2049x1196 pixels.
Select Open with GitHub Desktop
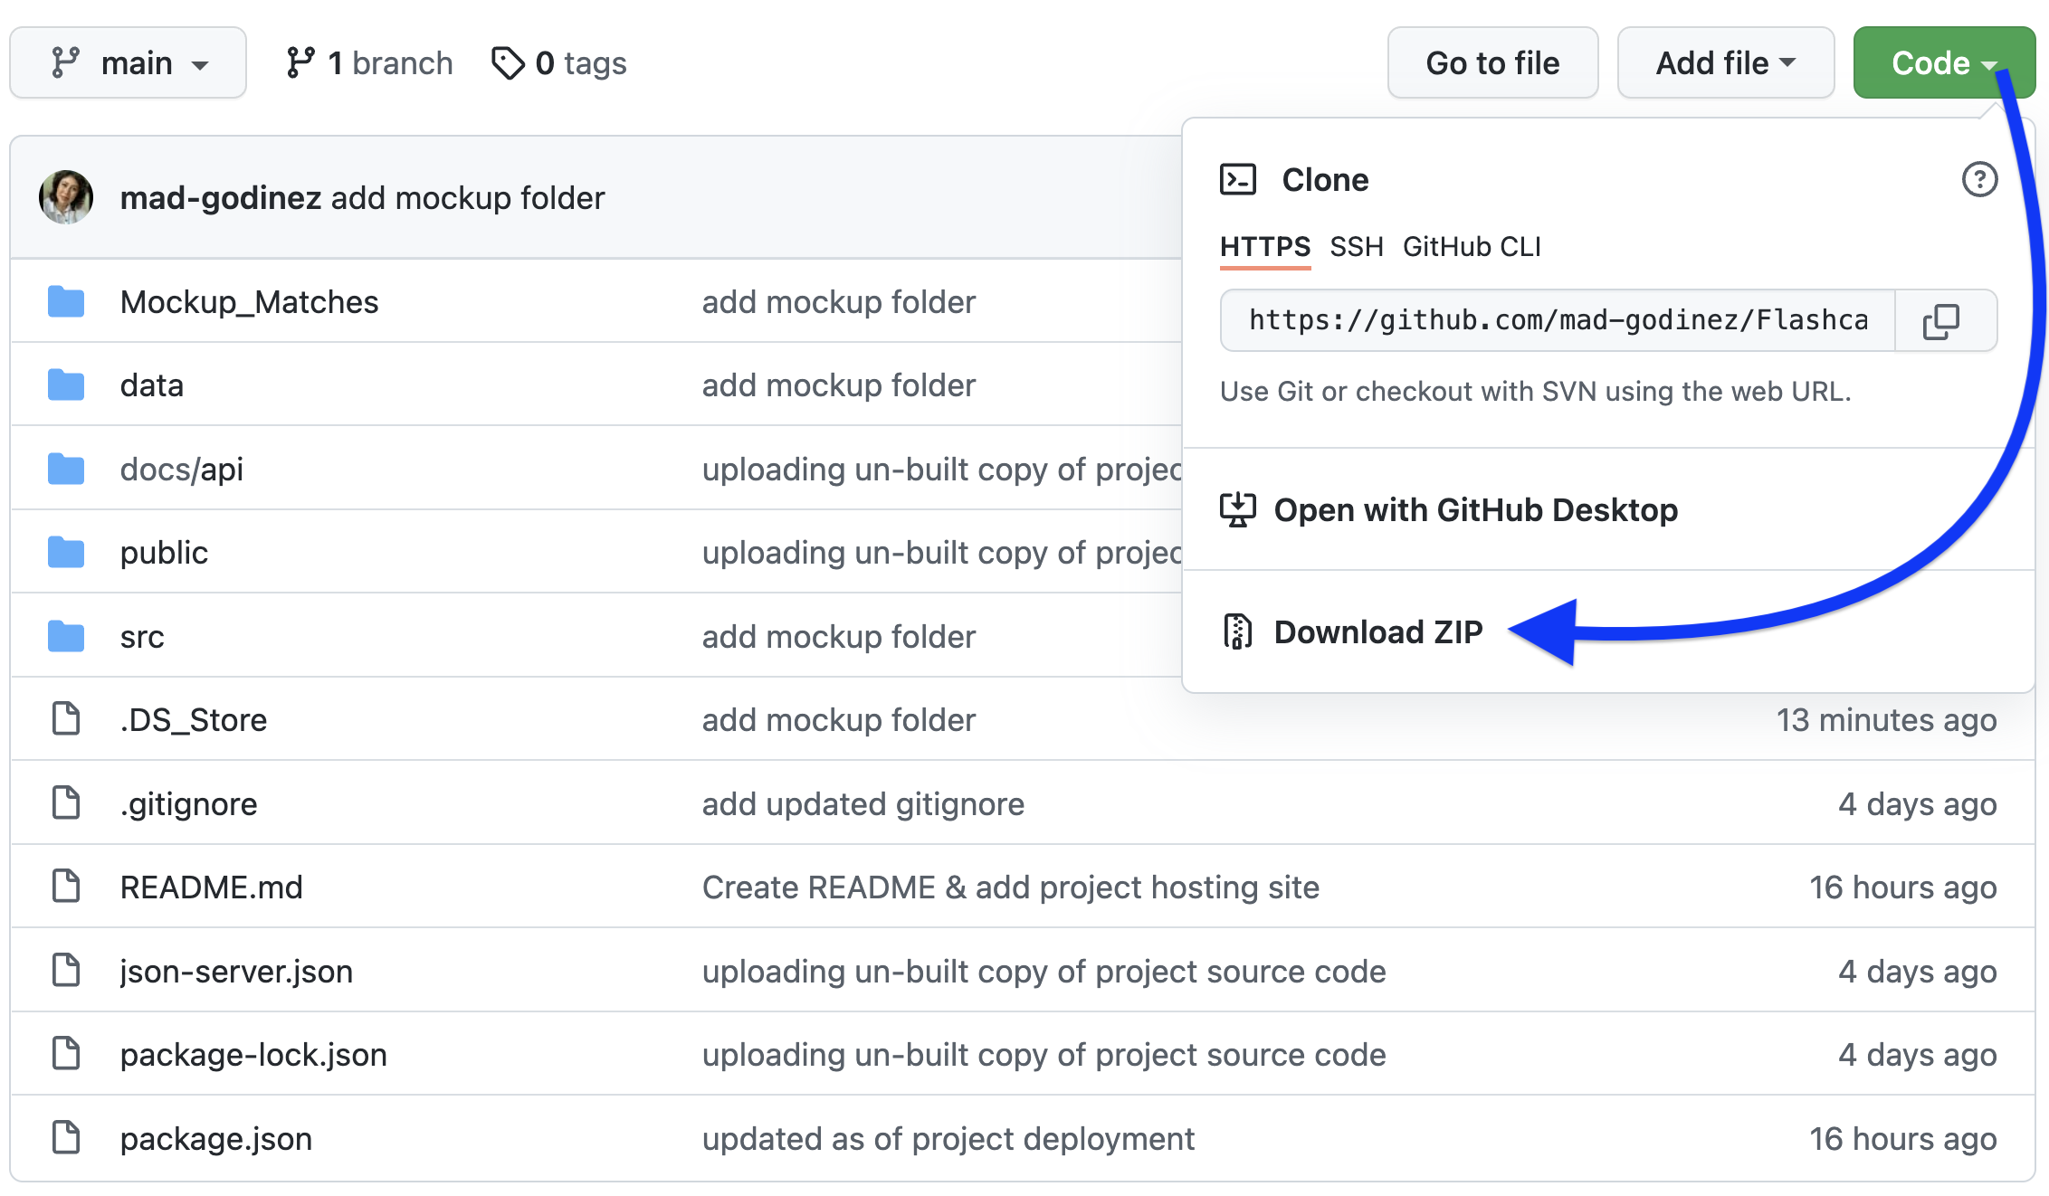(x=1475, y=509)
